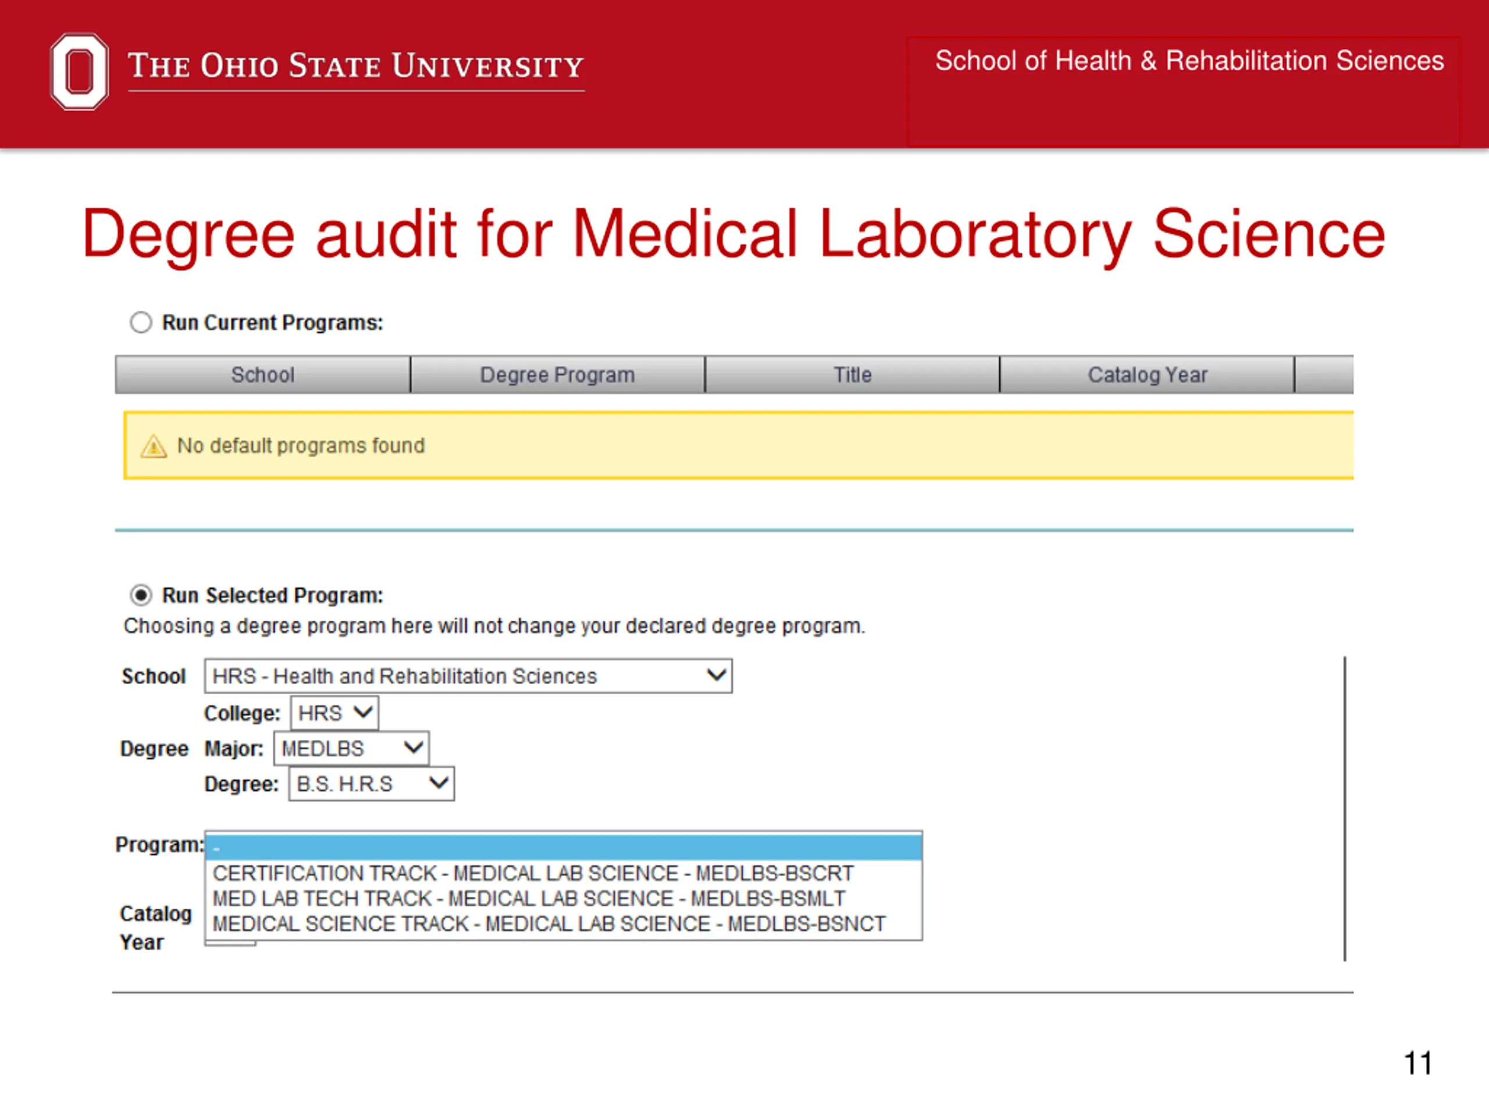The width and height of the screenshot is (1489, 1117).
Task: Click the warning triangle icon
Action: tap(154, 446)
